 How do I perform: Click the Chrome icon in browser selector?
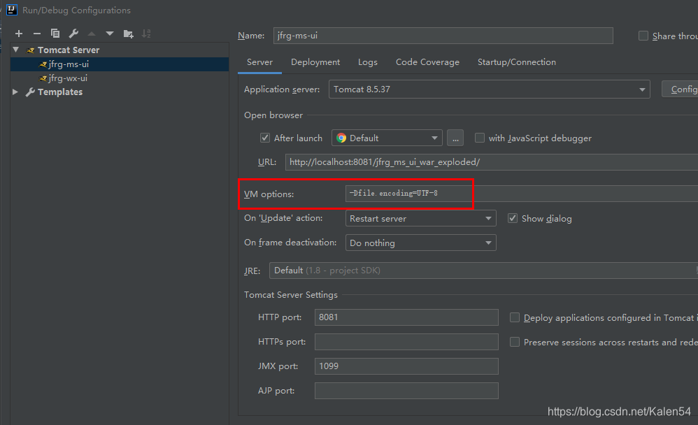(x=341, y=138)
